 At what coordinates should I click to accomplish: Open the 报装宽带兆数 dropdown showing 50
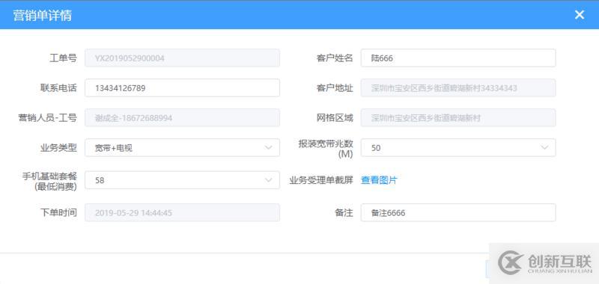pyautogui.click(x=458, y=148)
